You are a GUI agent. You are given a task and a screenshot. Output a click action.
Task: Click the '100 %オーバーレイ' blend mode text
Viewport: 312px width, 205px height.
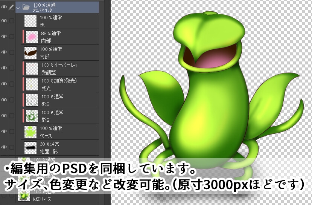coord(59,65)
